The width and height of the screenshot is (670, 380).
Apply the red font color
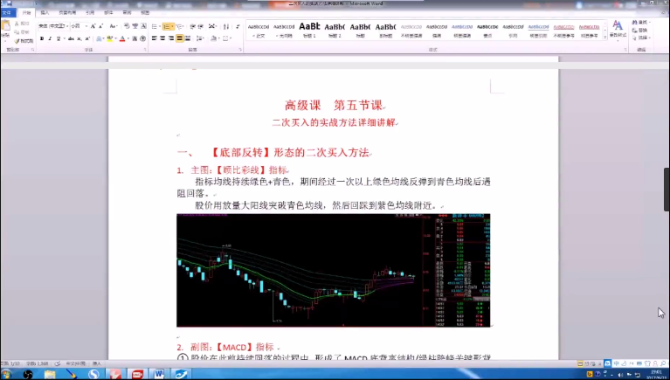[122, 38]
